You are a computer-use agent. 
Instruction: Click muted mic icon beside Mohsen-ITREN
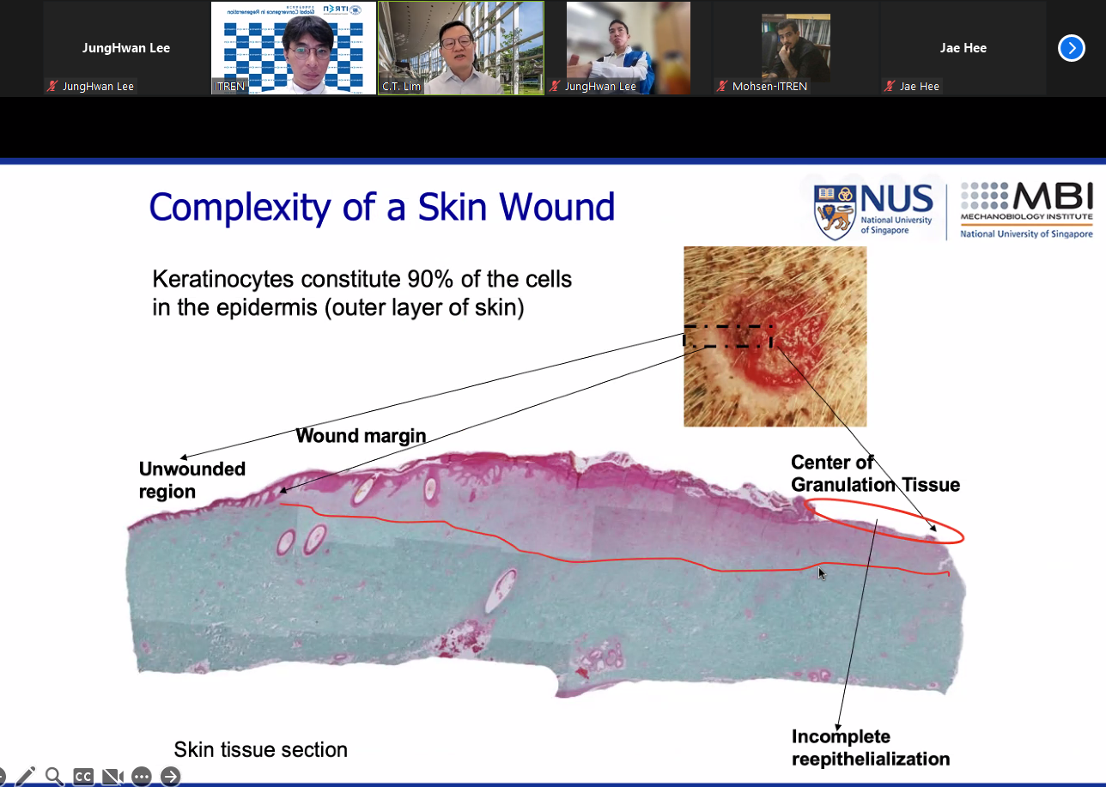click(x=723, y=87)
